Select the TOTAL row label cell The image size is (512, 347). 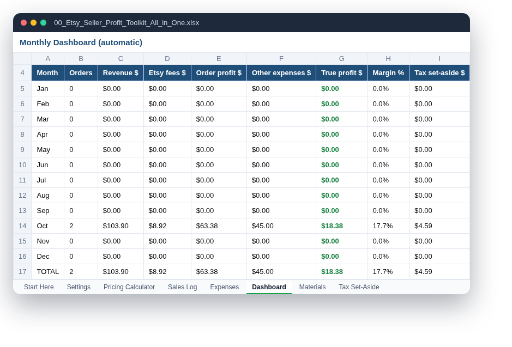coord(47,272)
